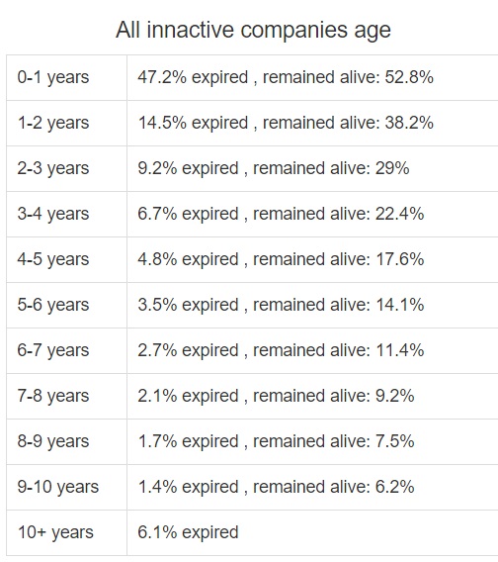Select the 6-7 years row label
The width and height of the screenshot is (498, 562).
click(53, 350)
